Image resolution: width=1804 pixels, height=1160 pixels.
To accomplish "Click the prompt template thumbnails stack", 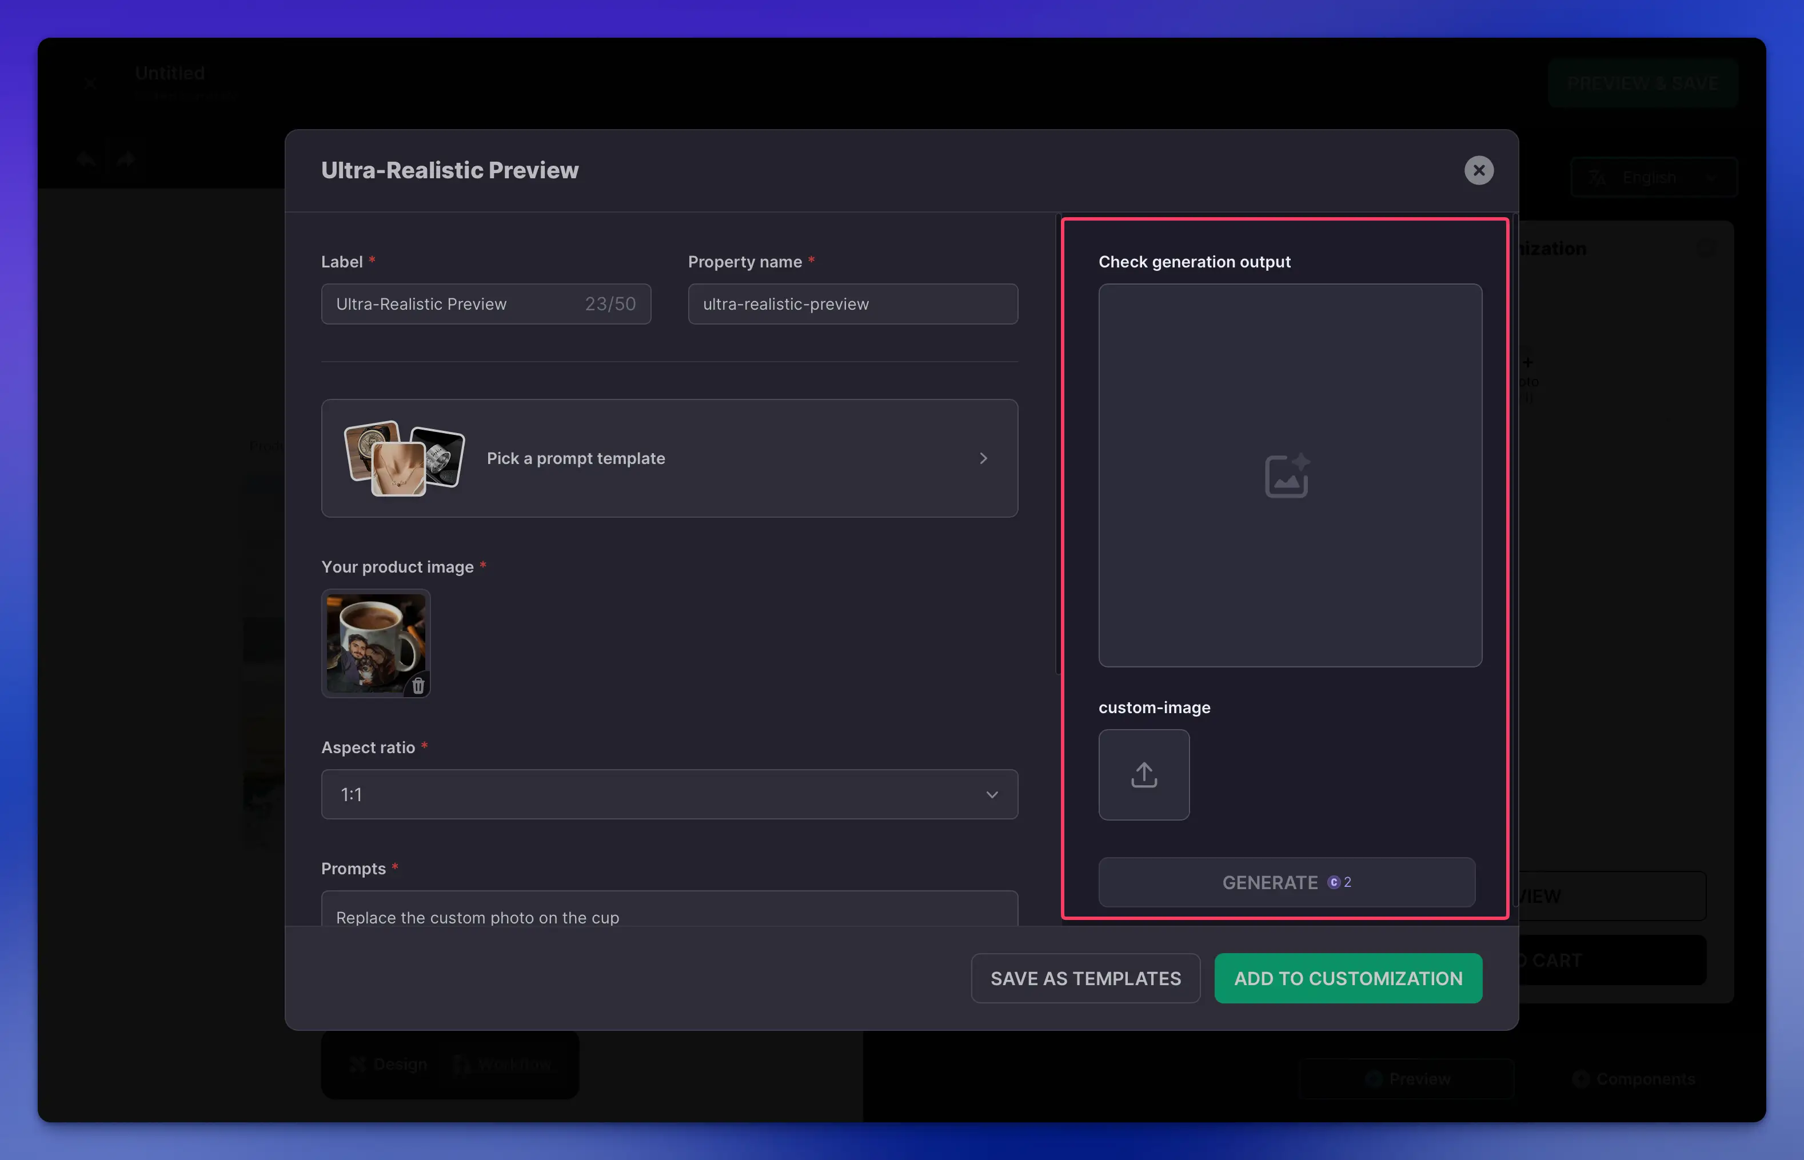I will 403,458.
